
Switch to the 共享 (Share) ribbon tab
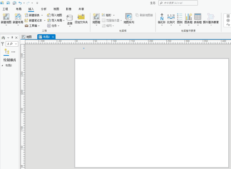coord(81,9)
